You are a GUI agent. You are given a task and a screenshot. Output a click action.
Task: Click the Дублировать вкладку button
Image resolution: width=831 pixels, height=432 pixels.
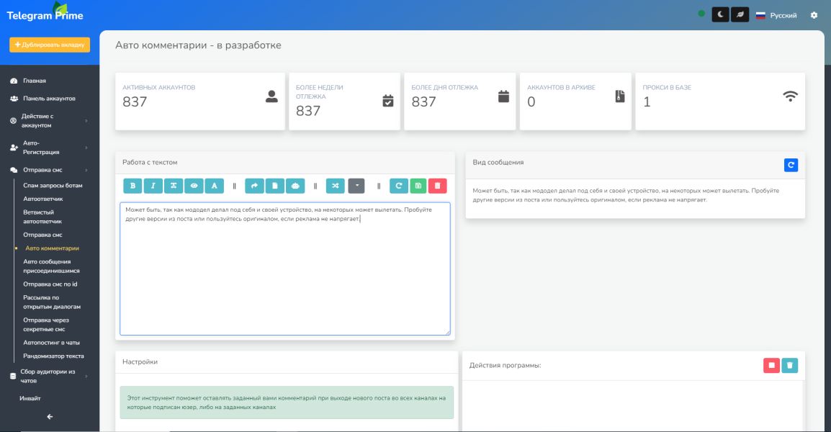(x=50, y=45)
